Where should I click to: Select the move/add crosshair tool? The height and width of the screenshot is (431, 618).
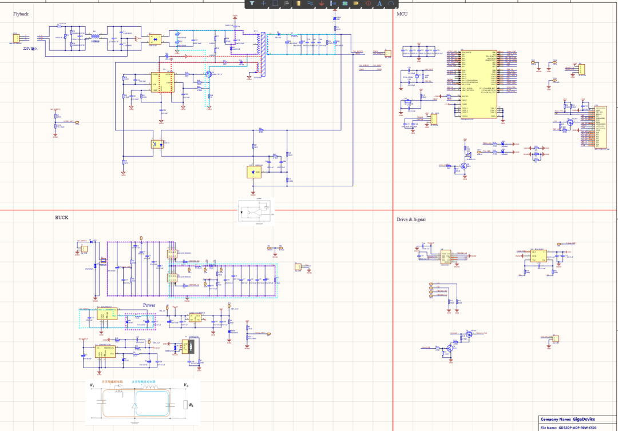(x=264, y=3)
